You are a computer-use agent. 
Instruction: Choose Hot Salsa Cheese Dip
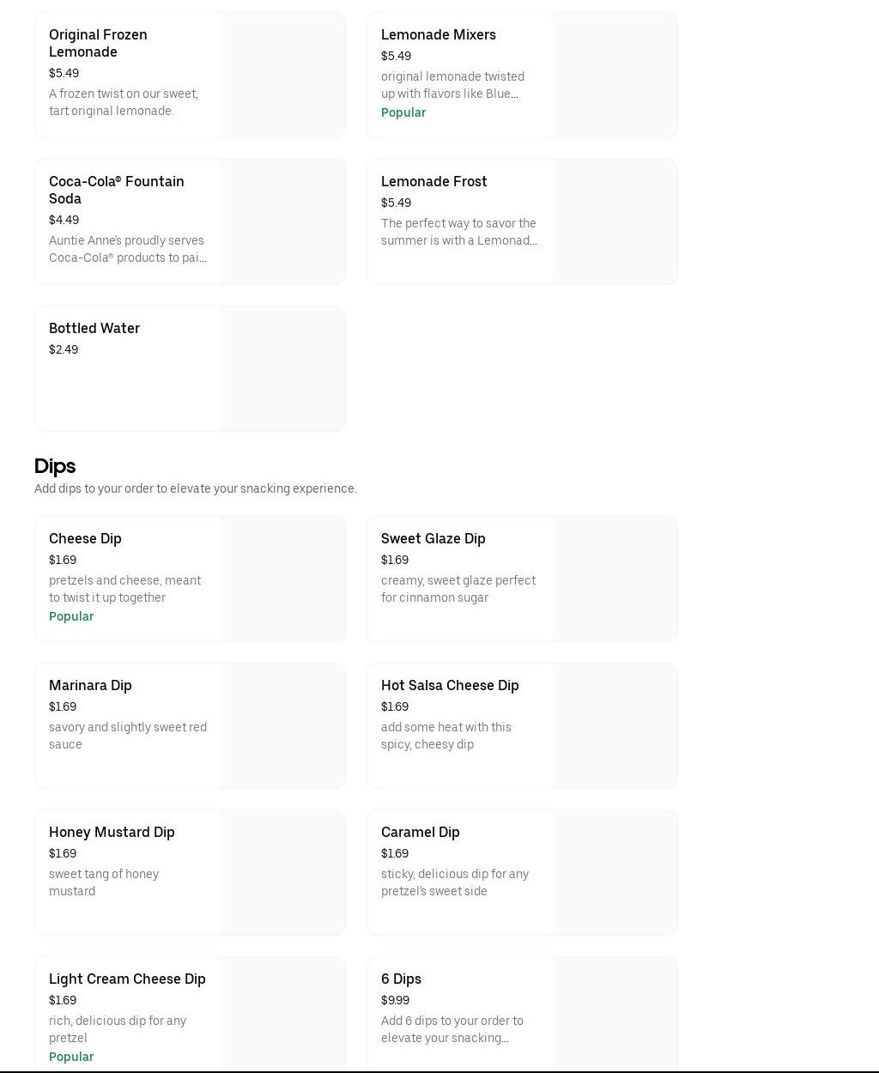[x=450, y=686]
